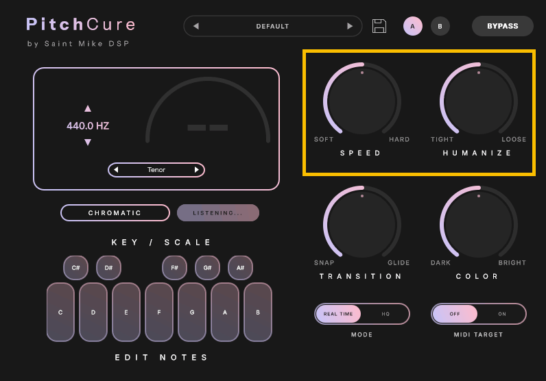Click the MODE label

[x=361, y=334]
